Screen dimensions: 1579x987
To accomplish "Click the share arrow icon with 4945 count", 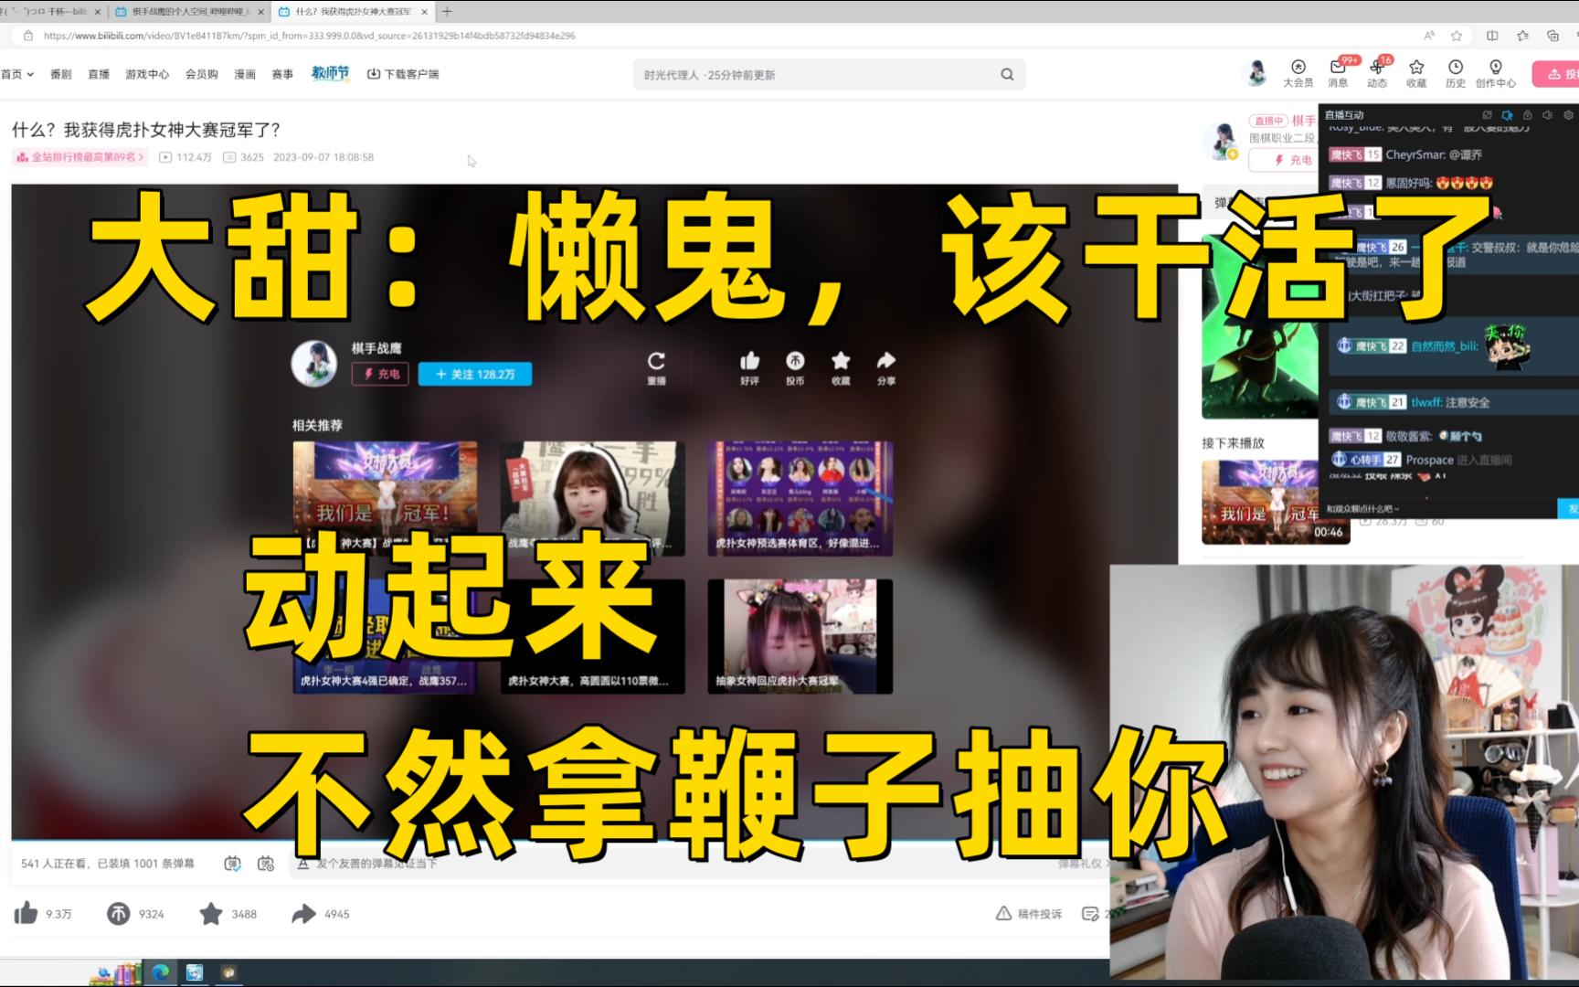I will (x=303, y=913).
